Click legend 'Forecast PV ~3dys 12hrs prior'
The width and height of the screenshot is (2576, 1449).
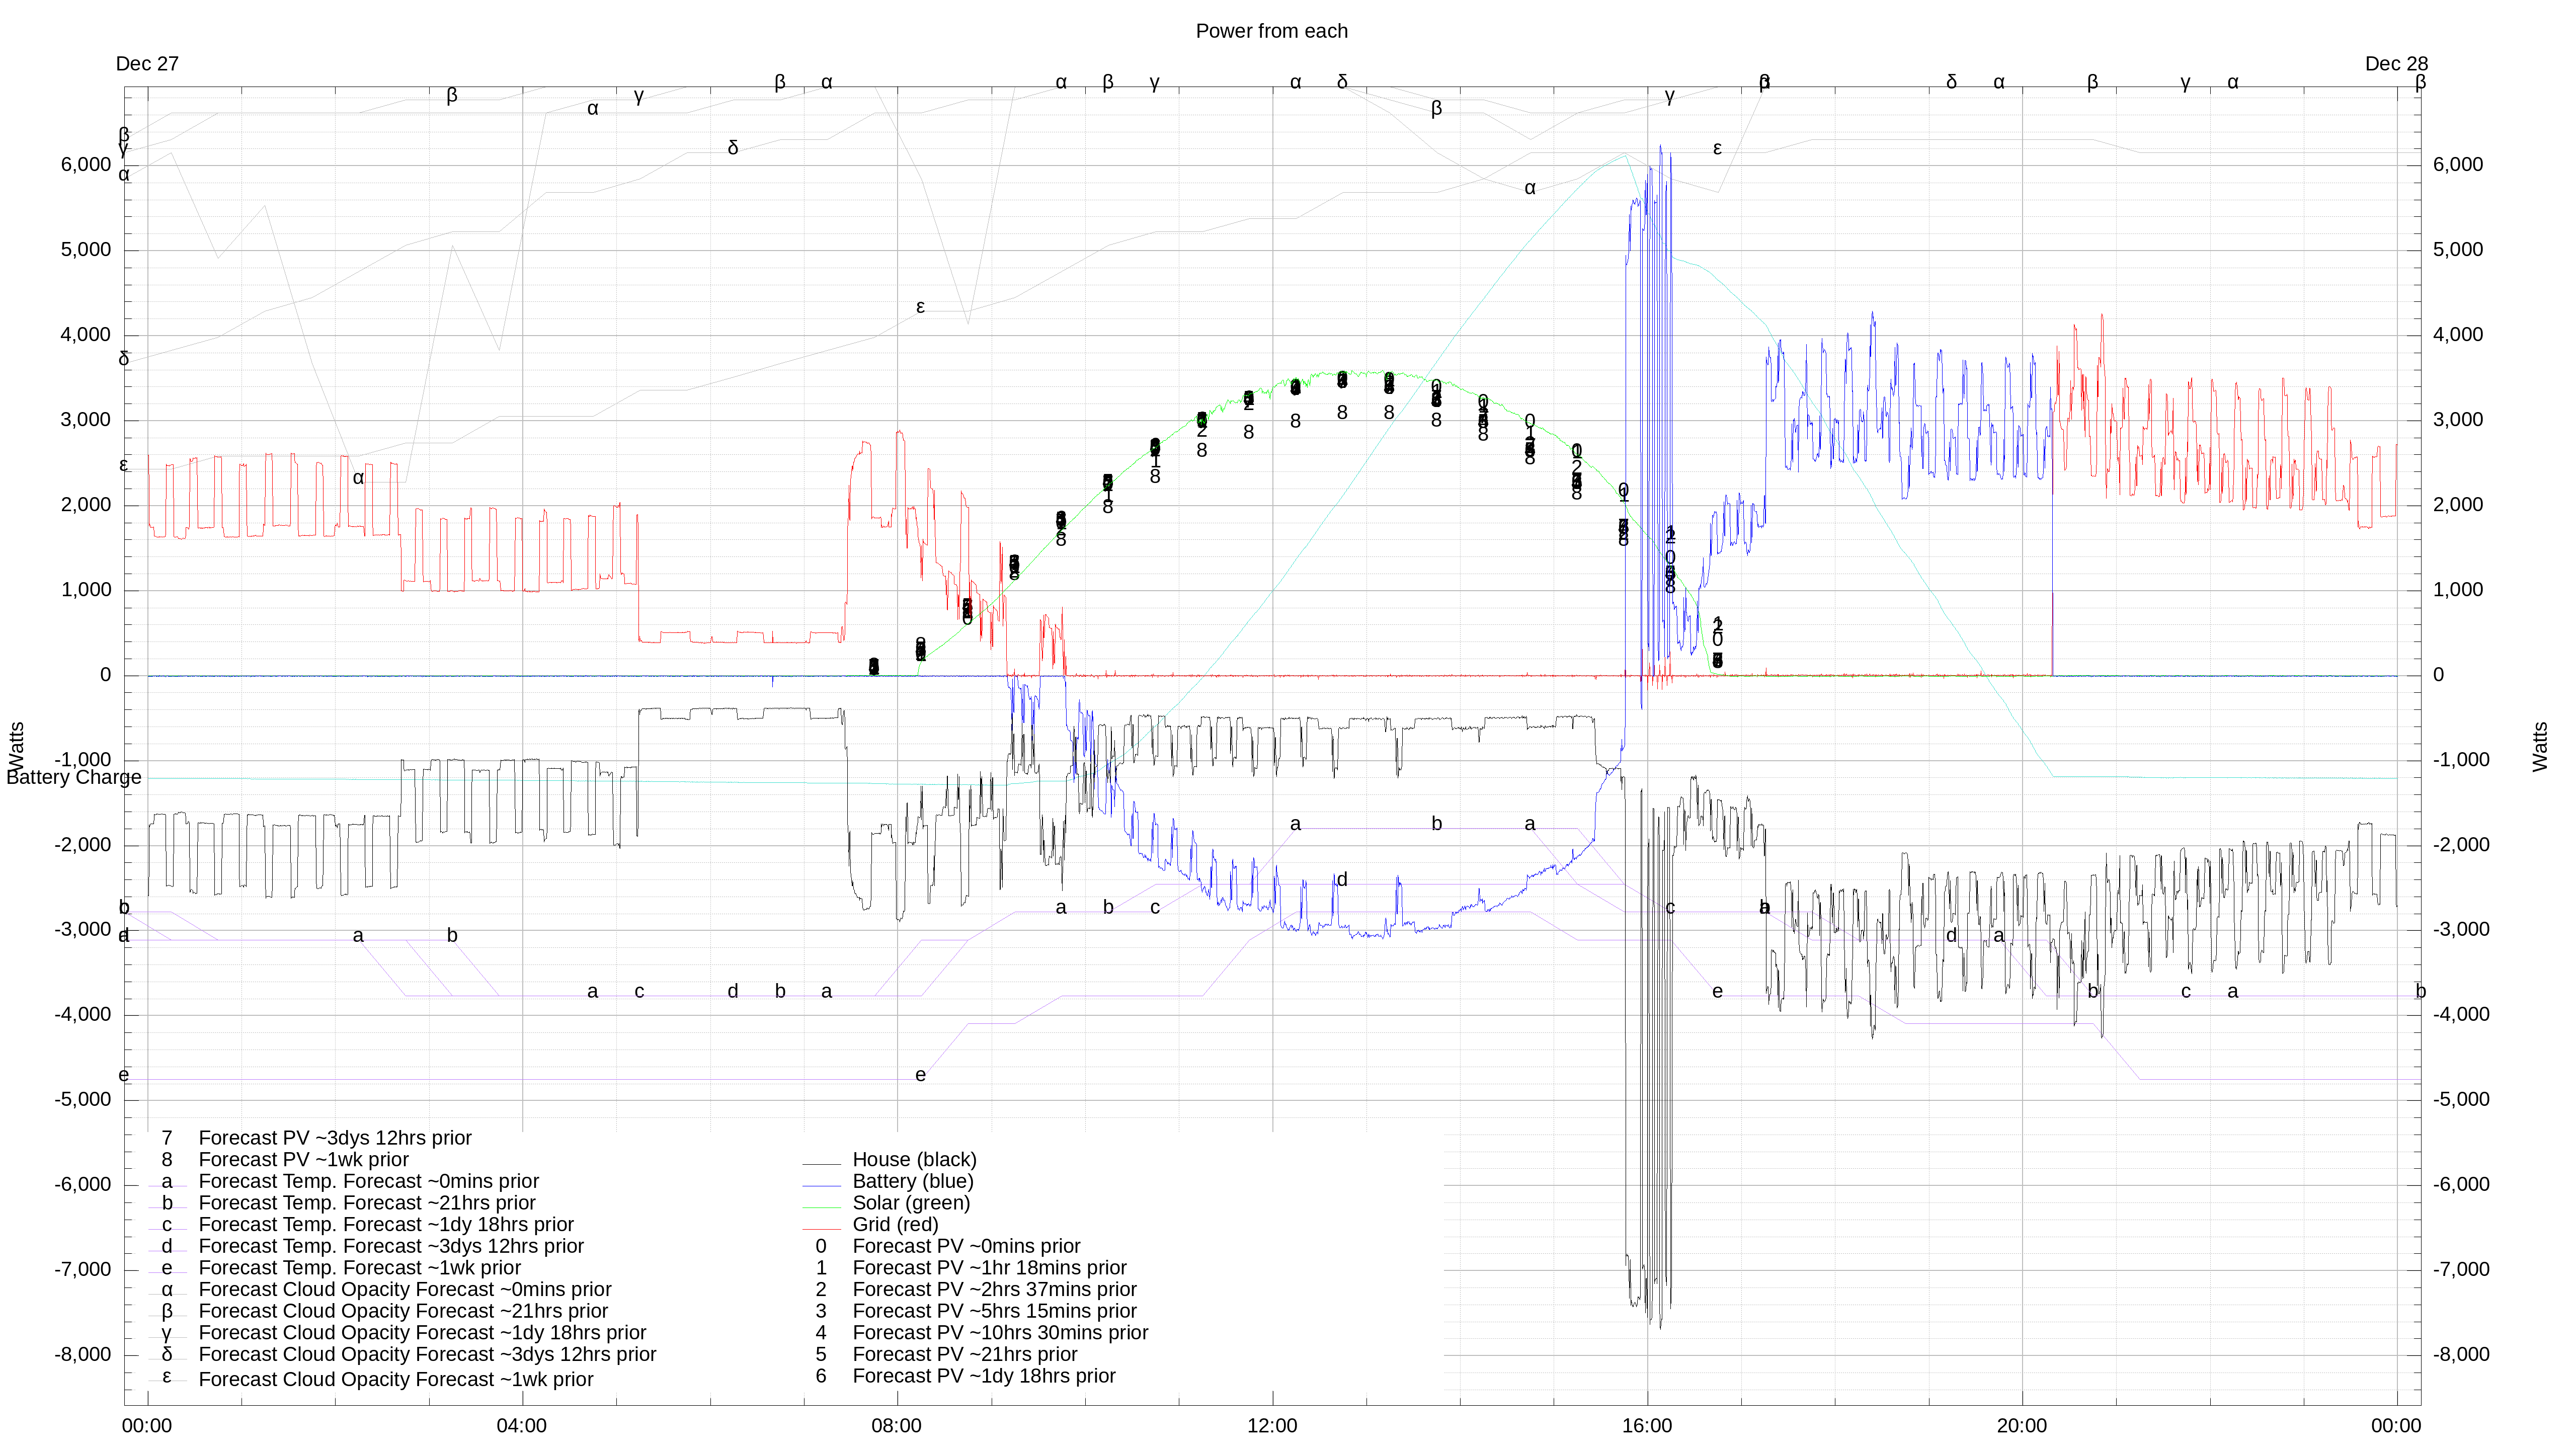click(316, 1138)
